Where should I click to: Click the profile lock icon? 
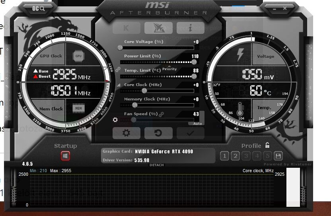coord(267,145)
